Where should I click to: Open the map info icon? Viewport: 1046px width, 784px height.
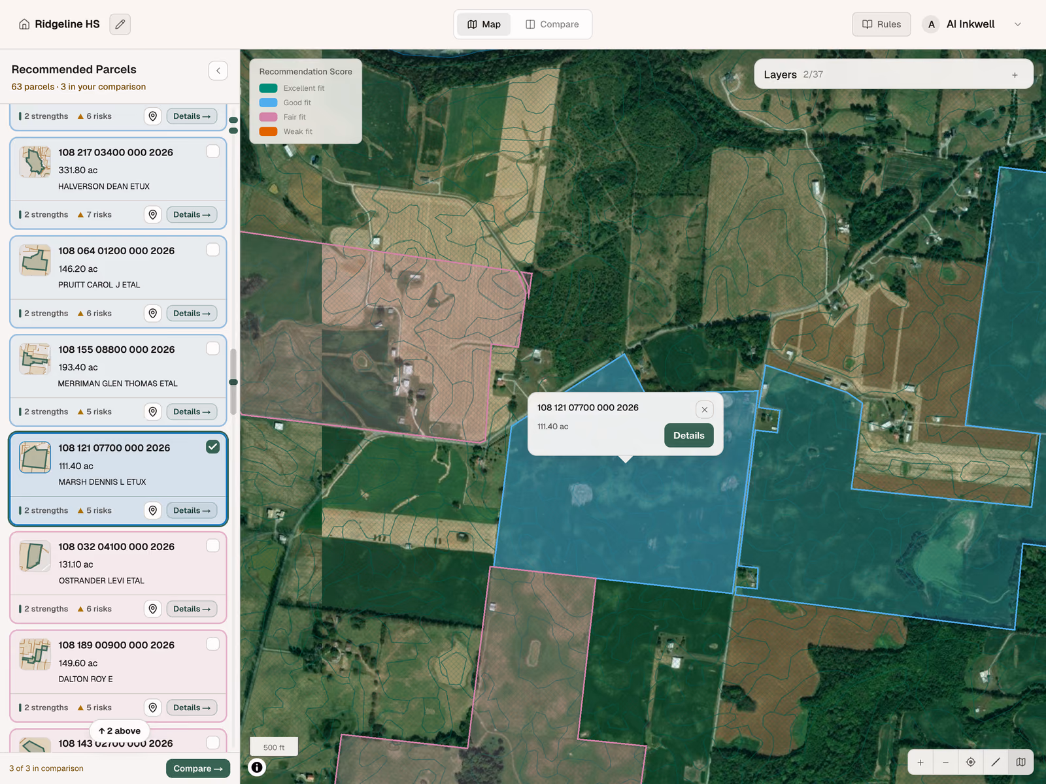coord(257,767)
